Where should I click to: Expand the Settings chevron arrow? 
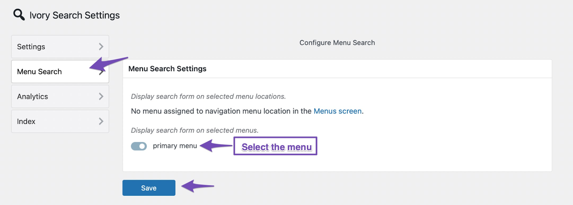pyautogui.click(x=101, y=47)
